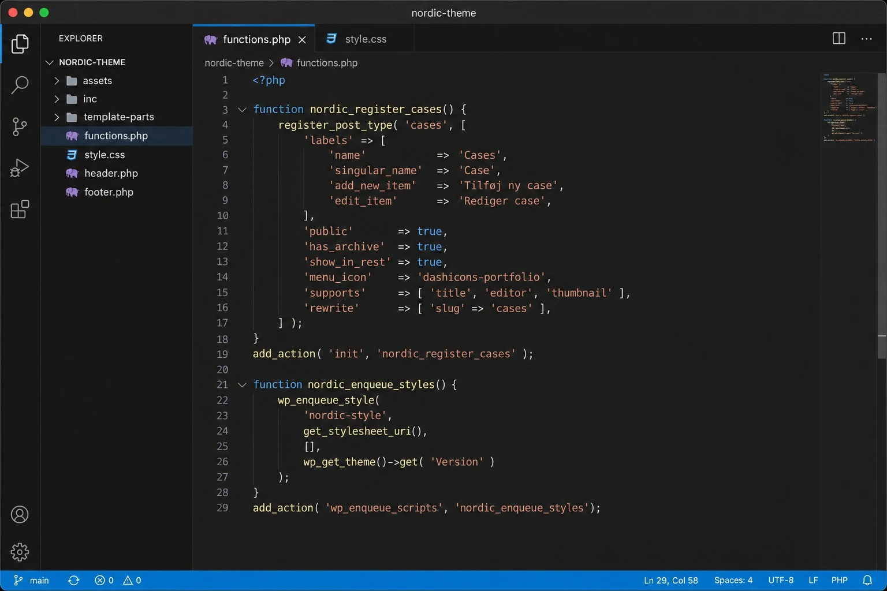Fold the nordic_register_cases function

[242, 110]
